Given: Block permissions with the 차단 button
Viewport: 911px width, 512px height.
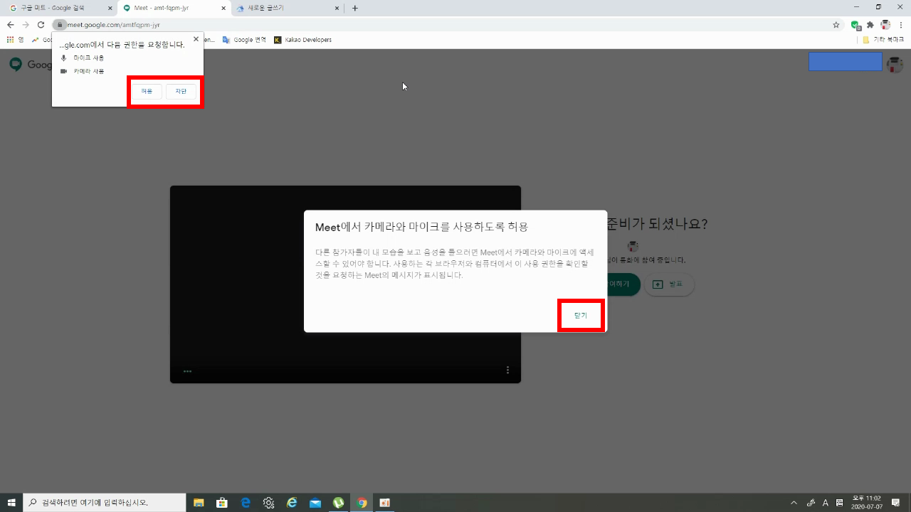Looking at the screenshot, I should point(181,92).
